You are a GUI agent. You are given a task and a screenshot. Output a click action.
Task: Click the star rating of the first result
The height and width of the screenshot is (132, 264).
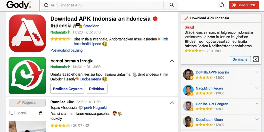(60, 39)
